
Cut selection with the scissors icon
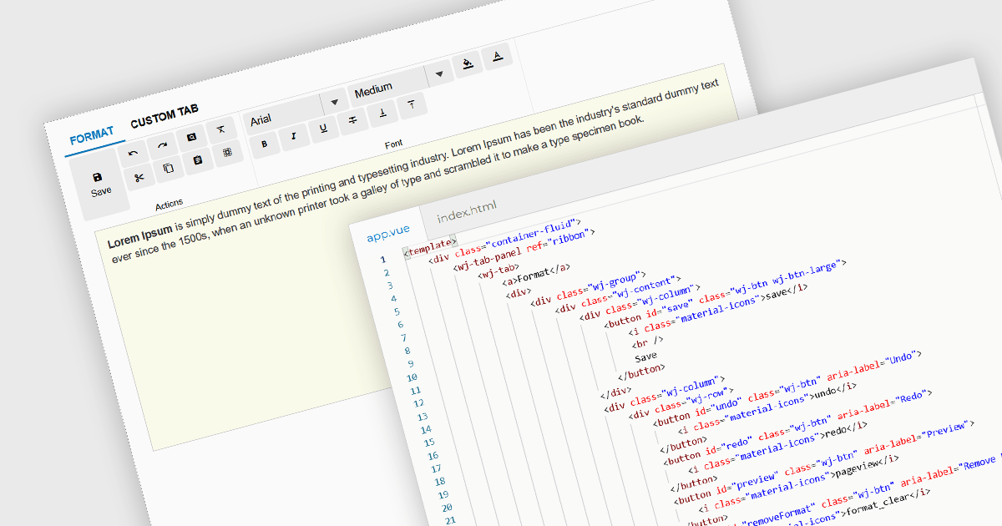click(139, 177)
